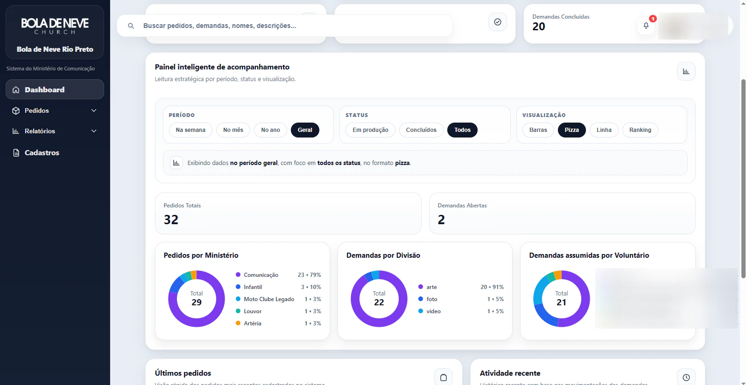Image resolution: width=747 pixels, height=385 pixels.
Task: Click the check-circle icon in top card
Action: (x=498, y=22)
